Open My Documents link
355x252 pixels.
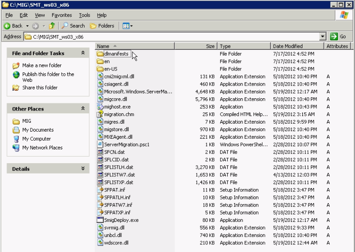(x=38, y=130)
